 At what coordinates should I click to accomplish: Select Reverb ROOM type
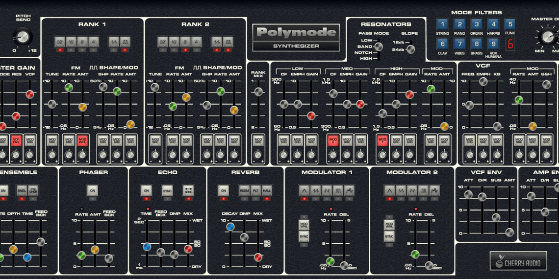tap(244, 190)
